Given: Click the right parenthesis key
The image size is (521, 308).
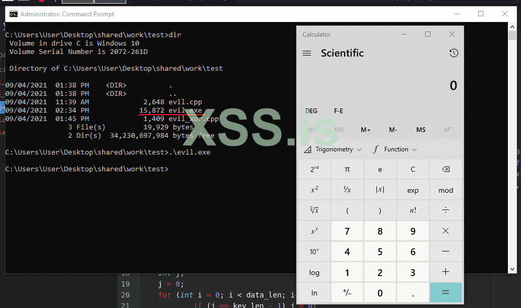Looking at the screenshot, I should tap(380, 211).
